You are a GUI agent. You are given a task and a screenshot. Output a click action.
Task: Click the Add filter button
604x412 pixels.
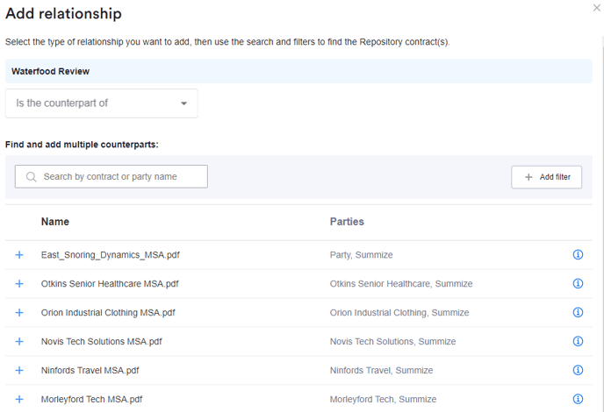[546, 177]
